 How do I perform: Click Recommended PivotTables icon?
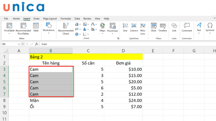pos(25,28)
